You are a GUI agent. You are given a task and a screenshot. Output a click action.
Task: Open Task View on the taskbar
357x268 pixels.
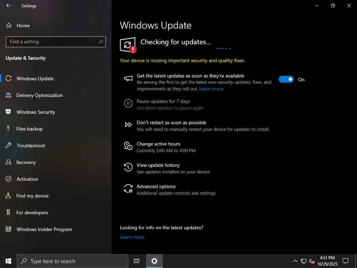click(137, 261)
